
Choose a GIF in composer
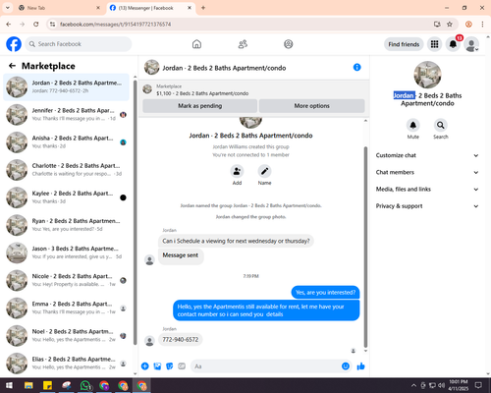pyautogui.click(x=182, y=366)
